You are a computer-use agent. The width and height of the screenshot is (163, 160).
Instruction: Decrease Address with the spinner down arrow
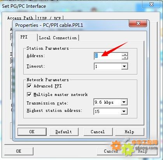point(125,58)
